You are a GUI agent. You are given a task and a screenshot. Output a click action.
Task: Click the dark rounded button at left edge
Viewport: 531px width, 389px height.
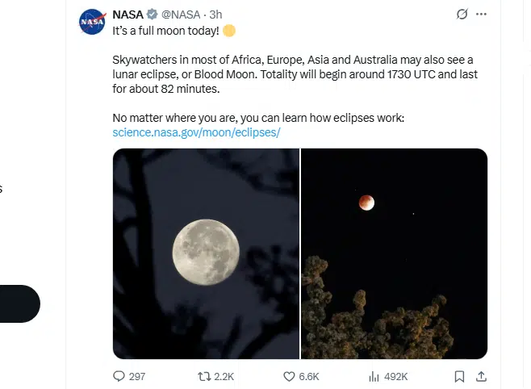[x=19, y=303]
